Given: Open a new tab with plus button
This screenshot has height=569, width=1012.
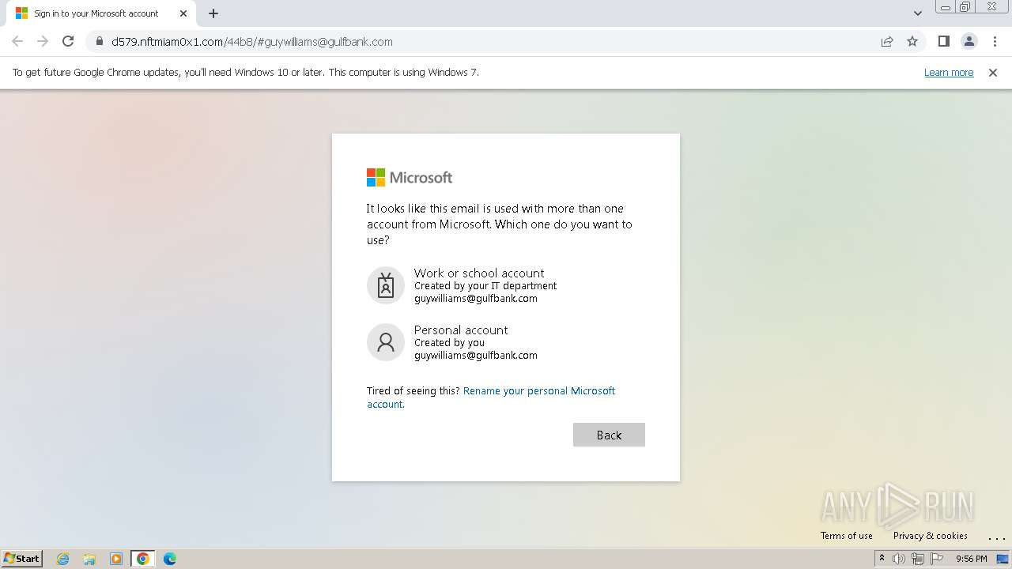Looking at the screenshot, I should 213,13.
